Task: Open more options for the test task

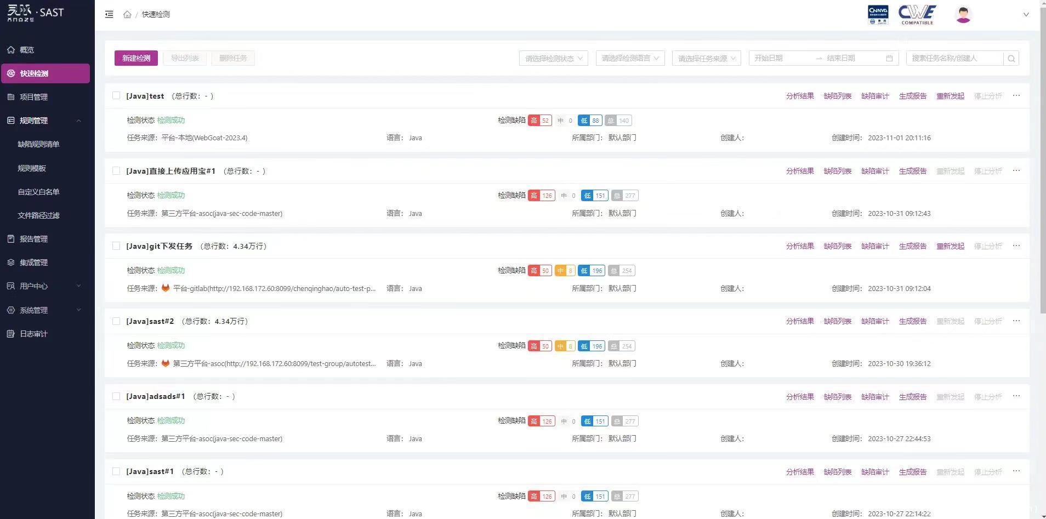Action: pos(1016,96)
